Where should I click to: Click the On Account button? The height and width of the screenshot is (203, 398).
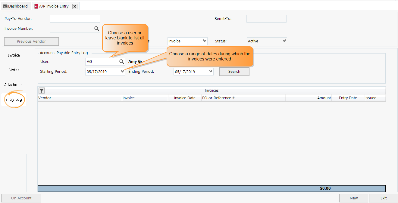21,198
